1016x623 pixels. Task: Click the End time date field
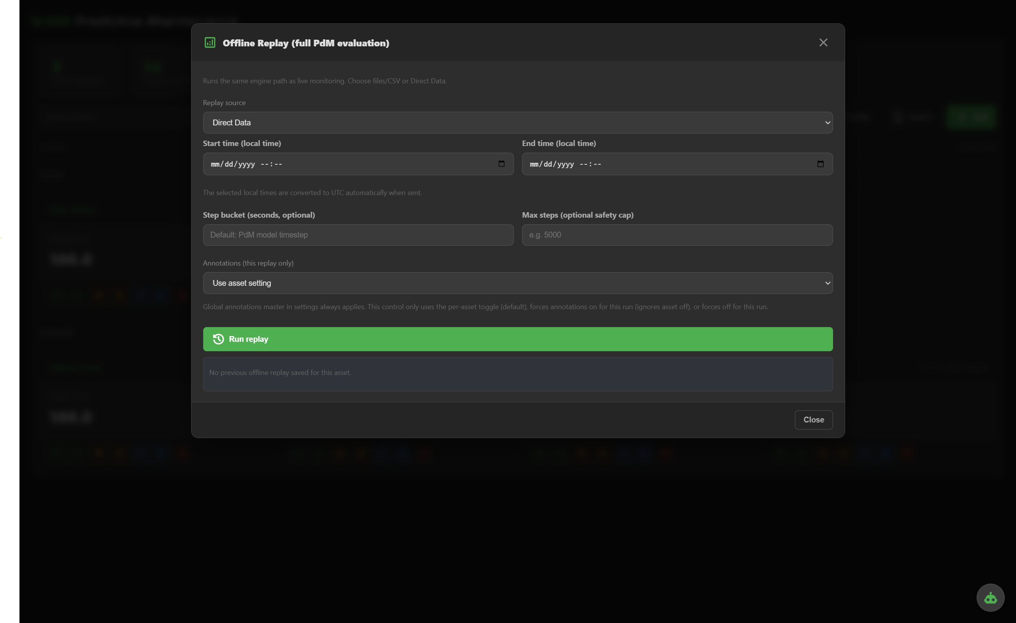click(x=677, y=164)
